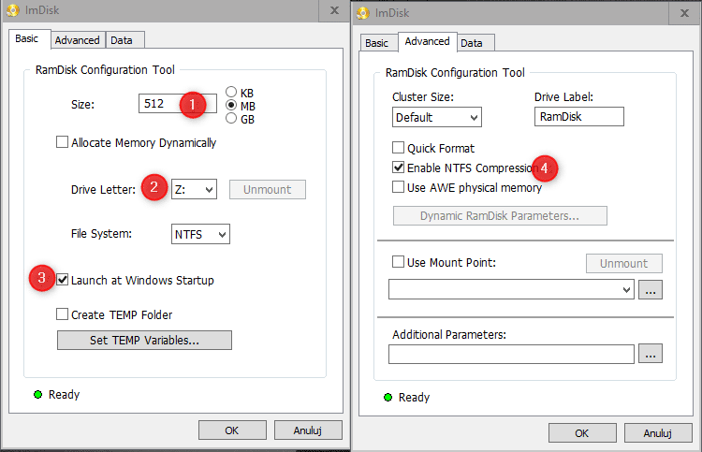Expand the mount point path dropdown

point(511,289)
